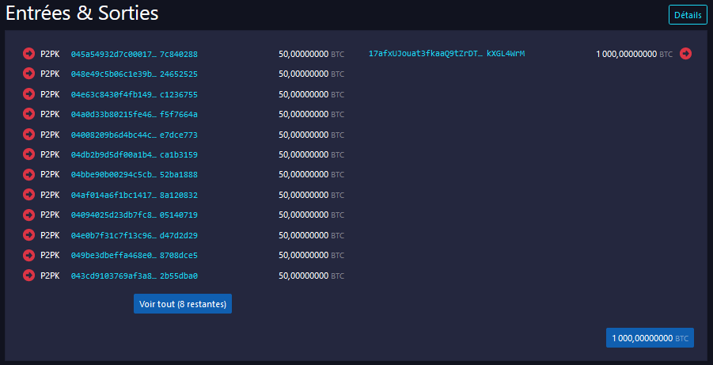Click 50,00000000 BTC amount in ca1b3159 row
Screen dimensions: 713x365
click(x=312, y=154)
